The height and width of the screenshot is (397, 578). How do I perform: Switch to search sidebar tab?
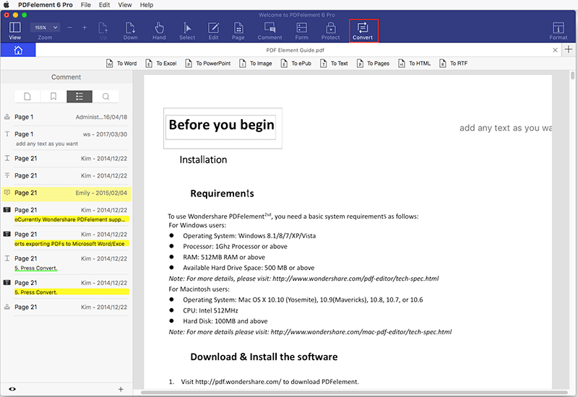105,97
